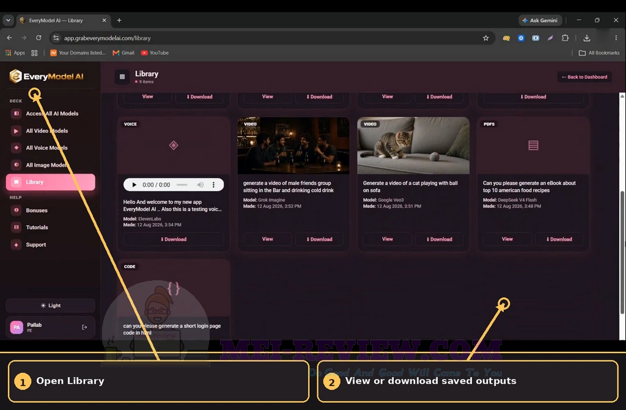Go to All Voice Models

click(x=50, y=148)
